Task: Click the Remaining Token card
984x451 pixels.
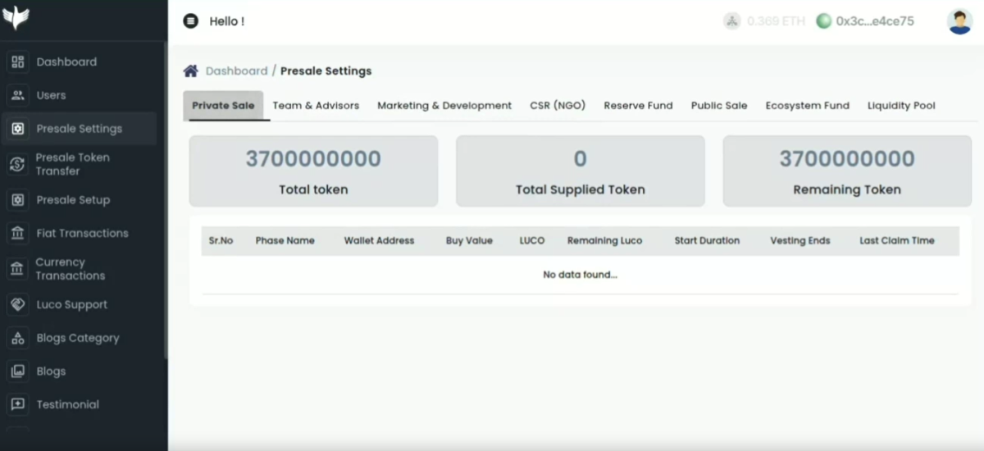Action: pyautogui.click(x=846, y=171)
